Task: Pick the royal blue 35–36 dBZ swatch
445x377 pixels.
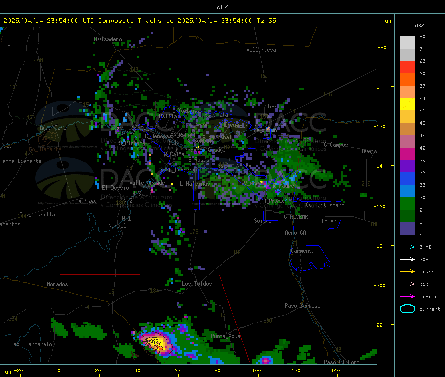Action: tap(407, 179)
